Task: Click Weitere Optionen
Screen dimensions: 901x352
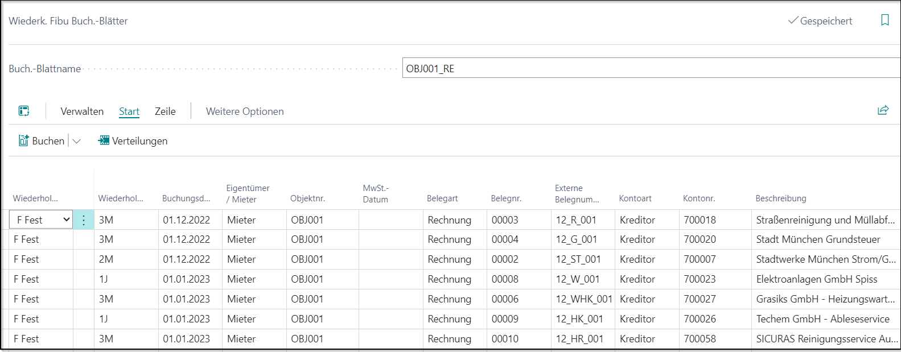Action: (245, 111)
